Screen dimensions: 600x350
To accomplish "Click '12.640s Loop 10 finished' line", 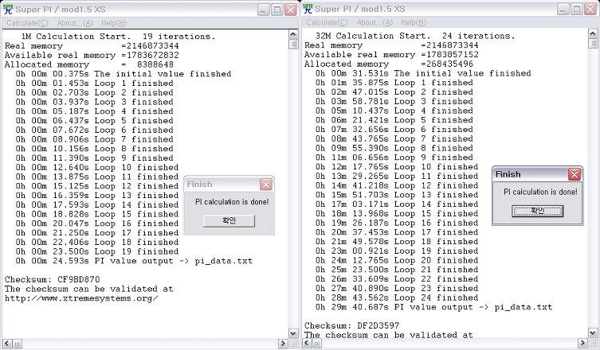I will pos(97,167).
